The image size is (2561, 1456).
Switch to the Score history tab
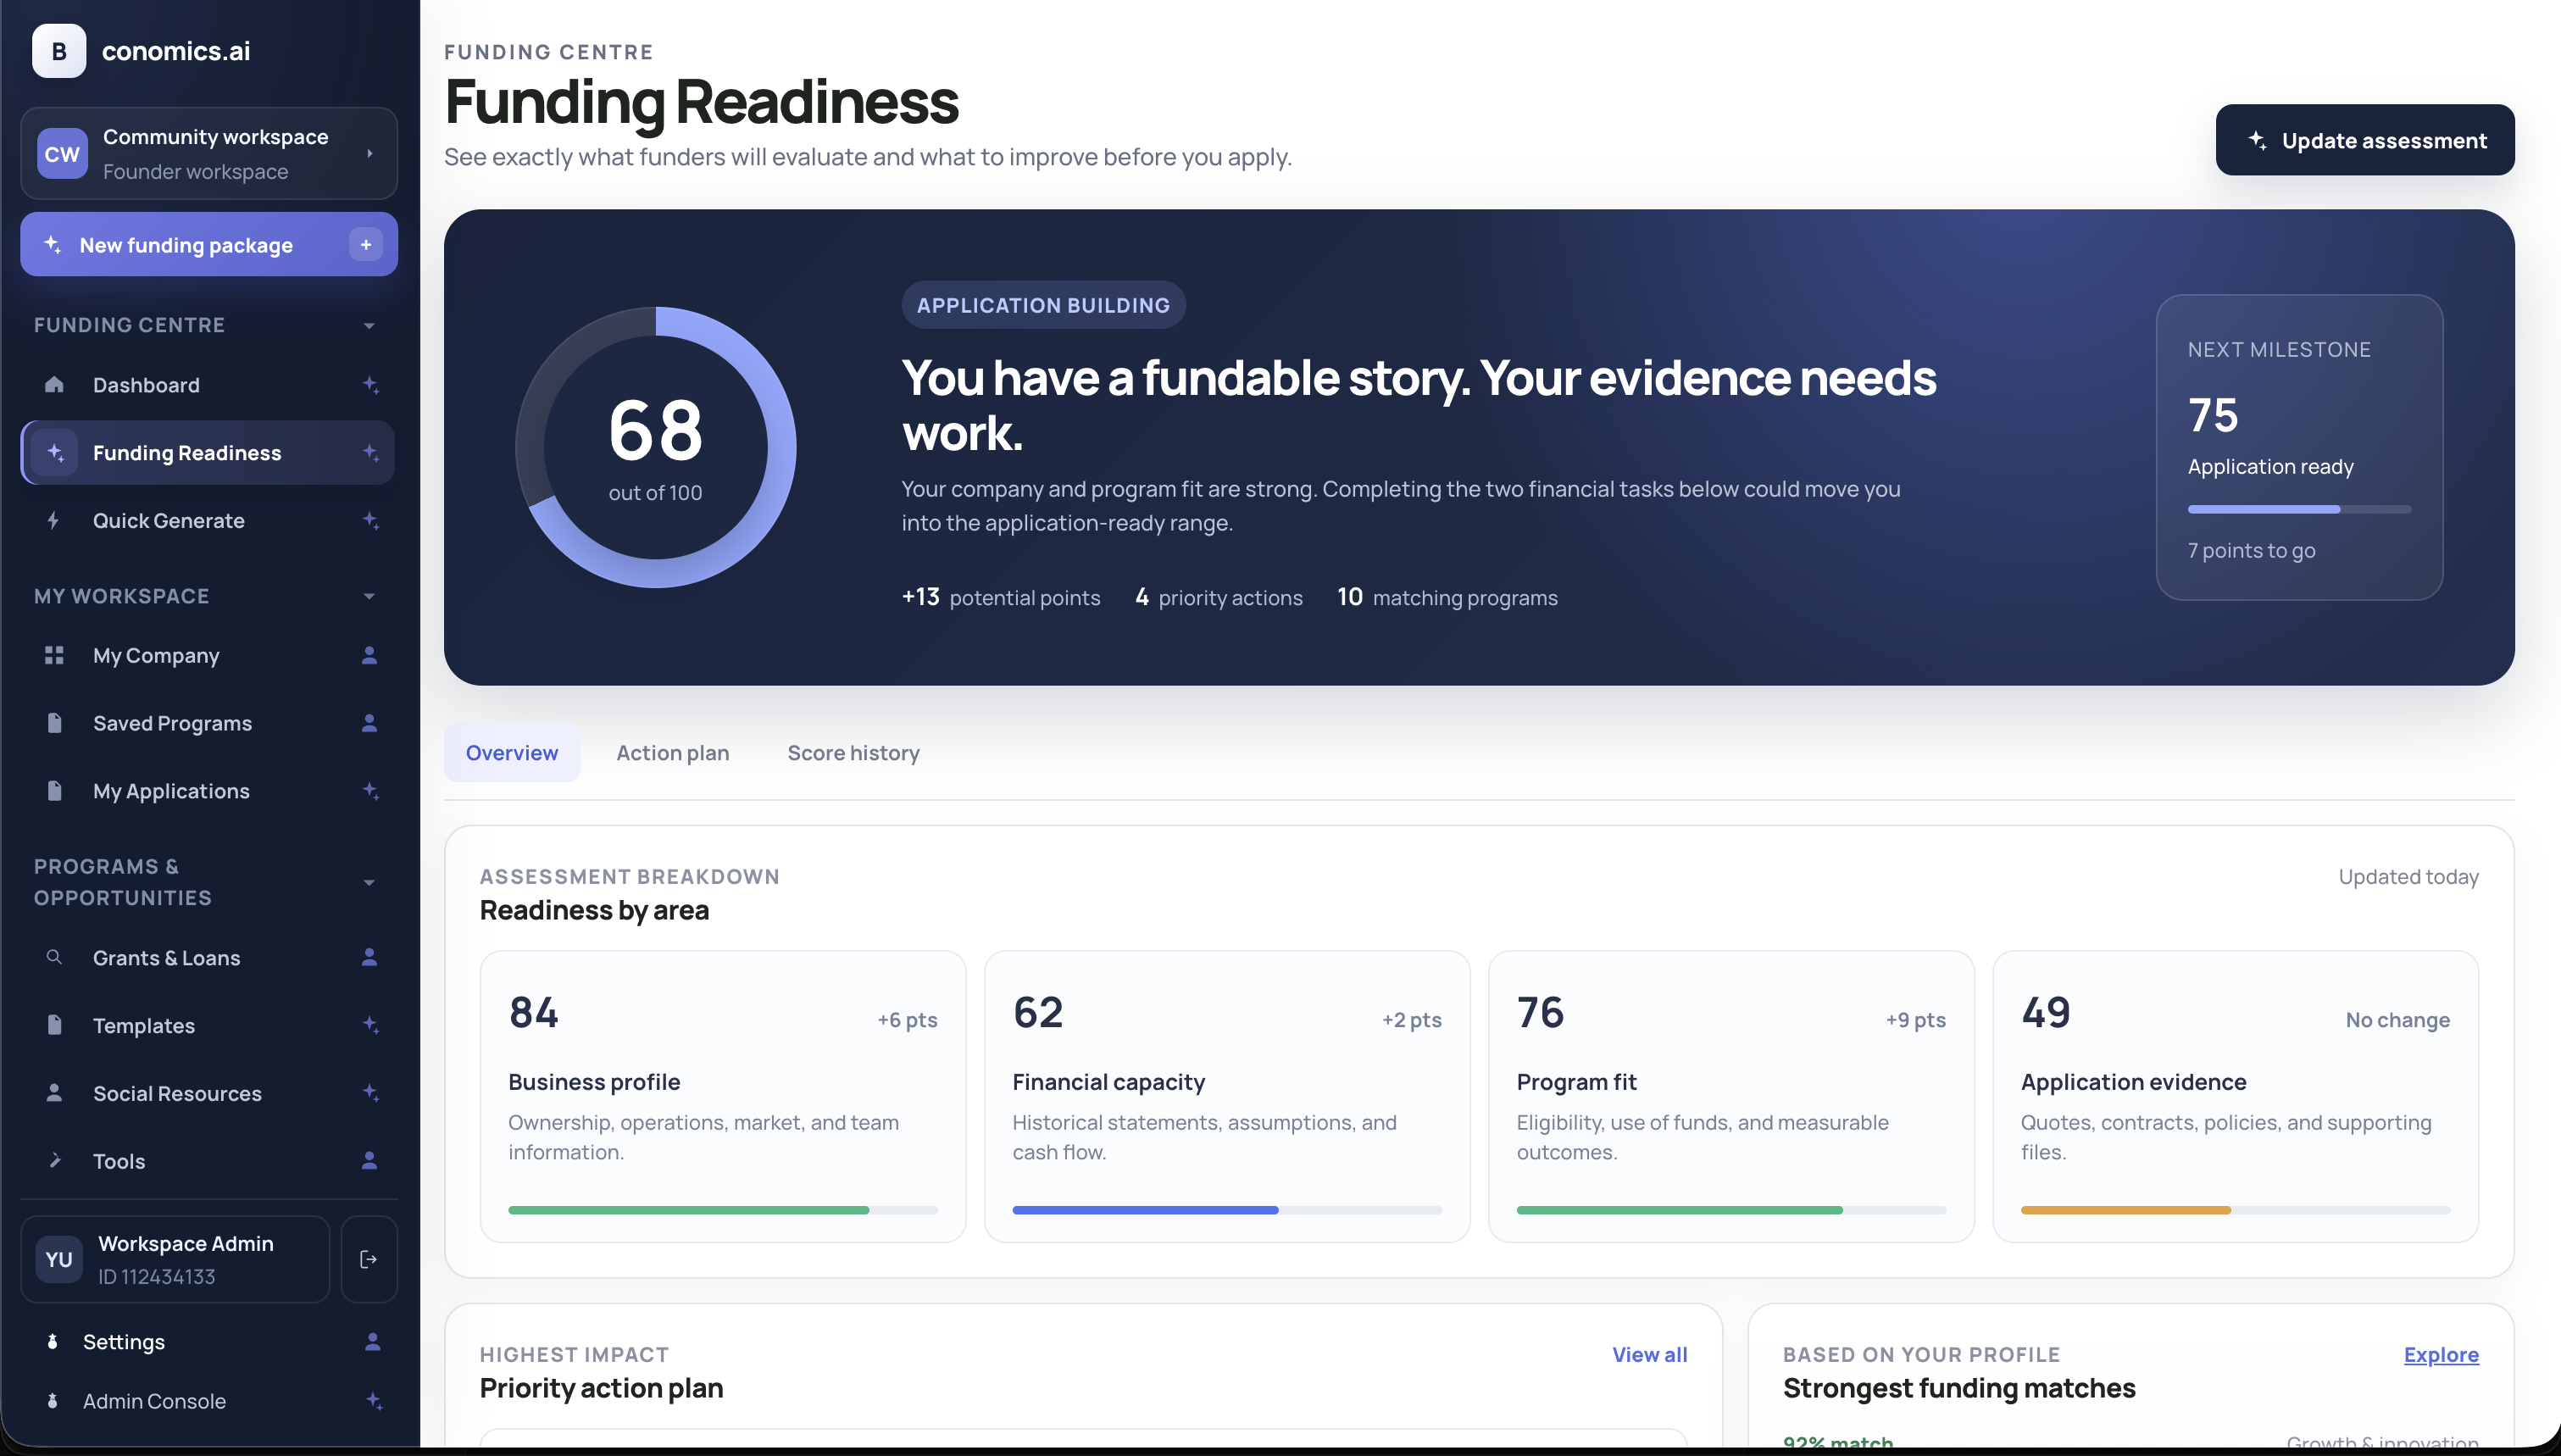coord(853,753)
